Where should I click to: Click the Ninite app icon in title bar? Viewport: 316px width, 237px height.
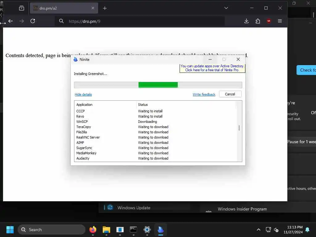(76, 60)
